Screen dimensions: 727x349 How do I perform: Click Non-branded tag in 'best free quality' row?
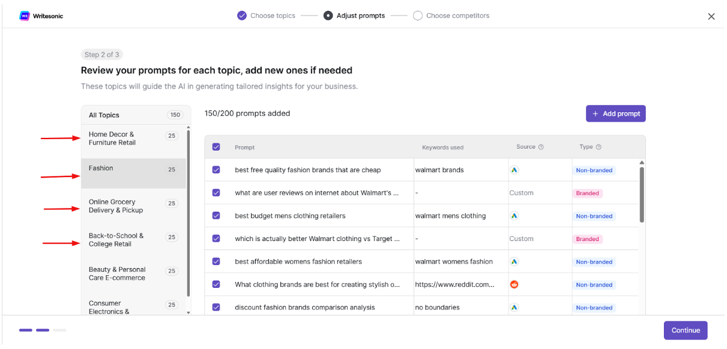pos(594,170)
